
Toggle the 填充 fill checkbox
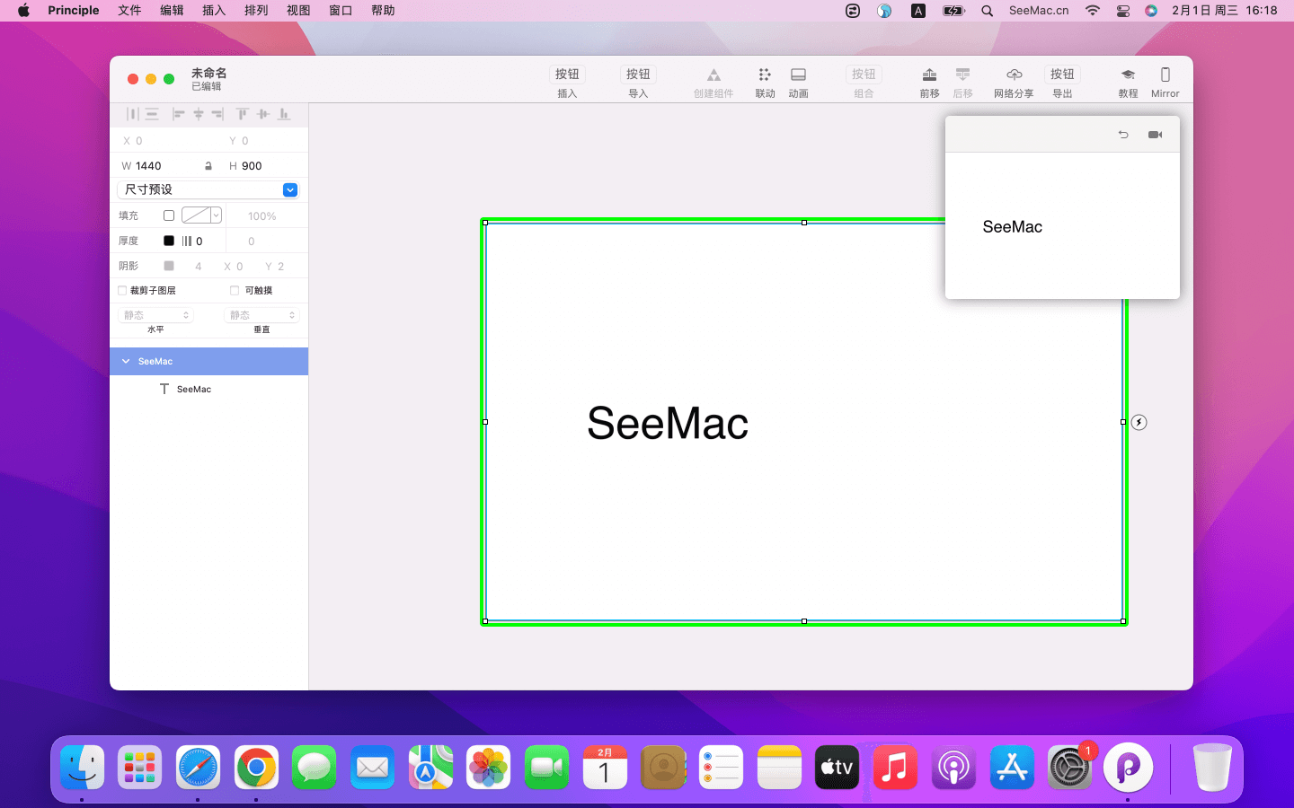tap(169, 215)
